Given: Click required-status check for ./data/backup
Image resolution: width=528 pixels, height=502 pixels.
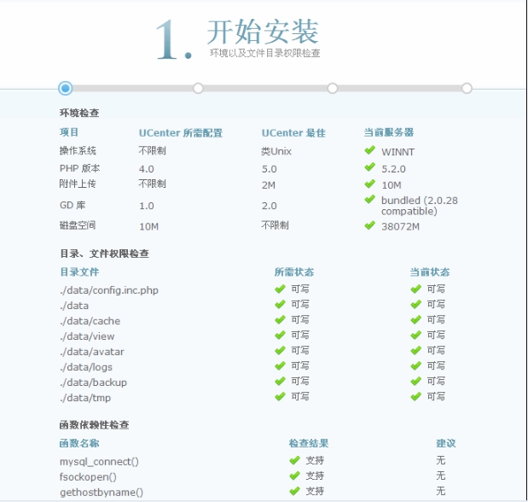Looking at the screenshot, I should pyautogui.click(x=280, y=382).
